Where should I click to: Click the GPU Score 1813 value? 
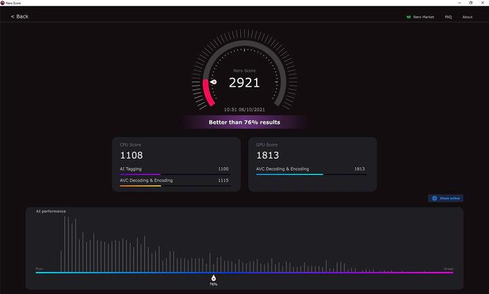pos(267,155)
